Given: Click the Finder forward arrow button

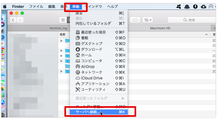Looking at the screenshot, I should pyautogui.click(x=20, y=20).
